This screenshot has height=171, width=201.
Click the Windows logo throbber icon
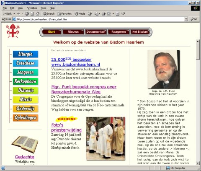point(195,8)
